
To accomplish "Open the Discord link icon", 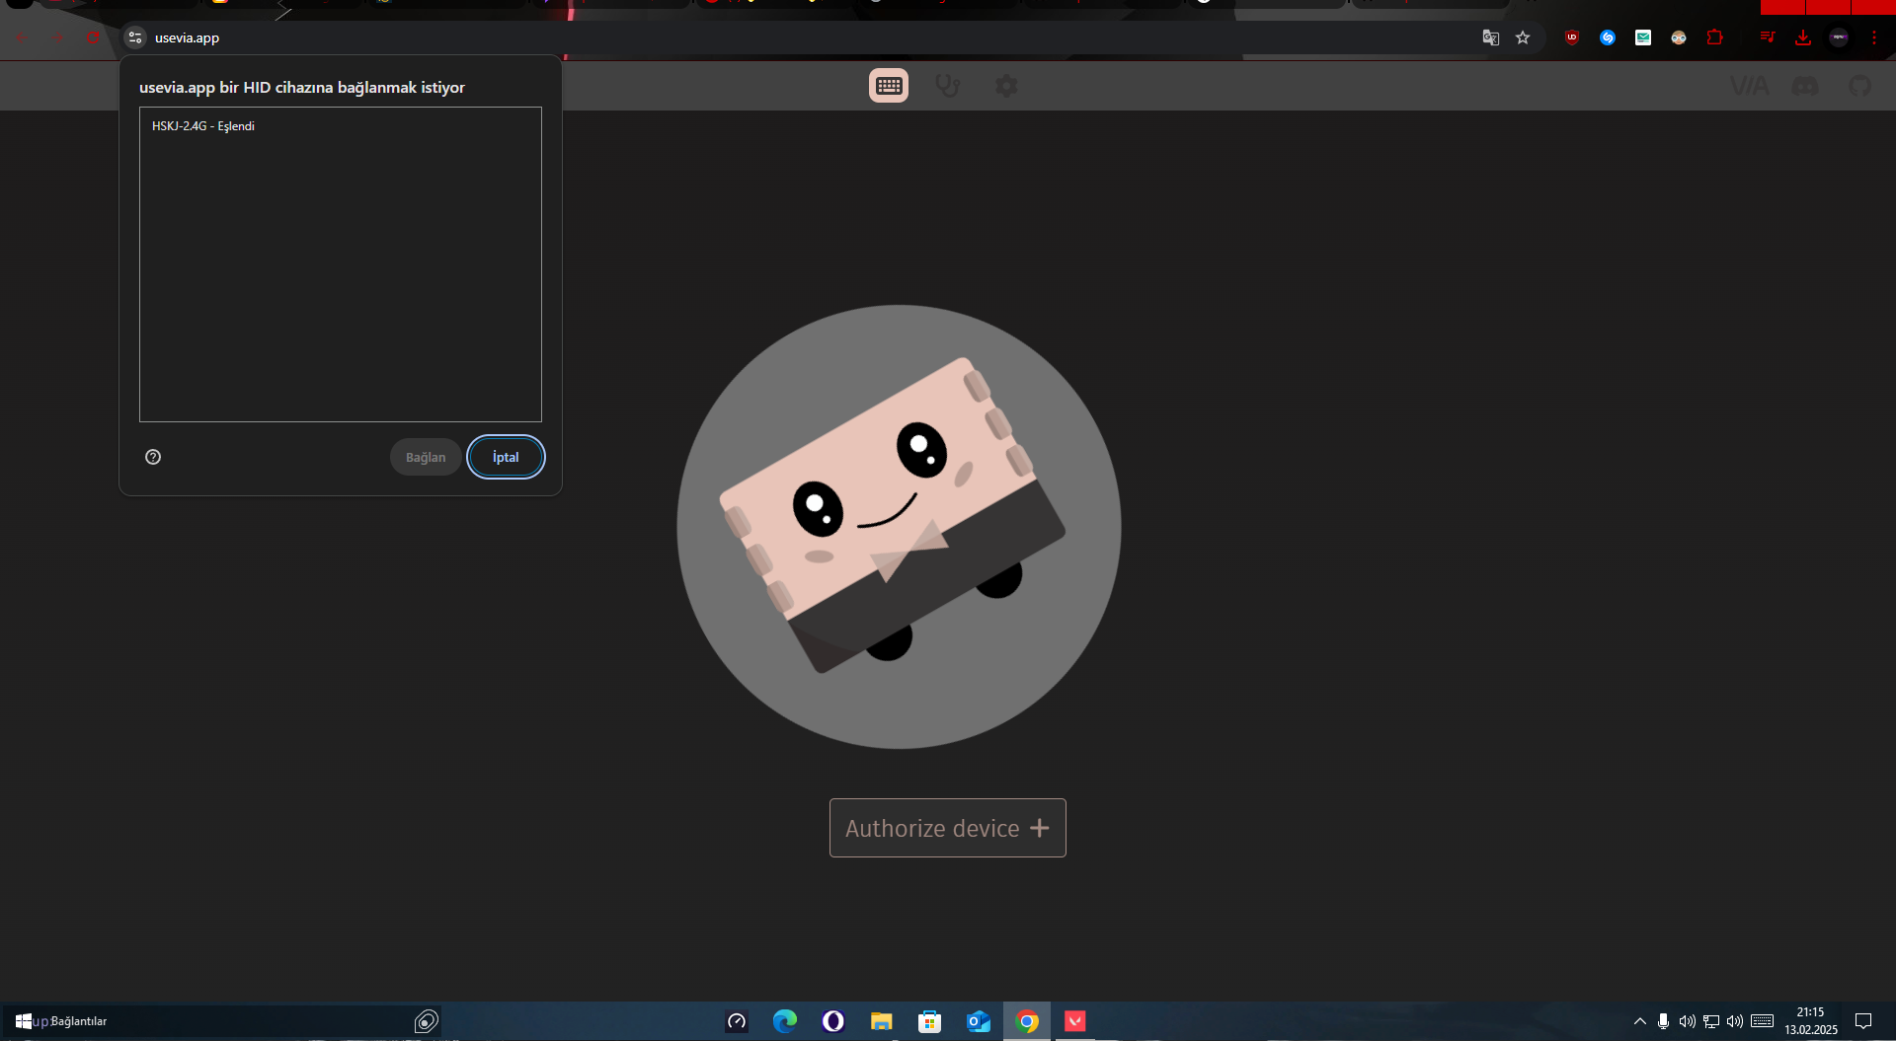I will [1804, 87].
